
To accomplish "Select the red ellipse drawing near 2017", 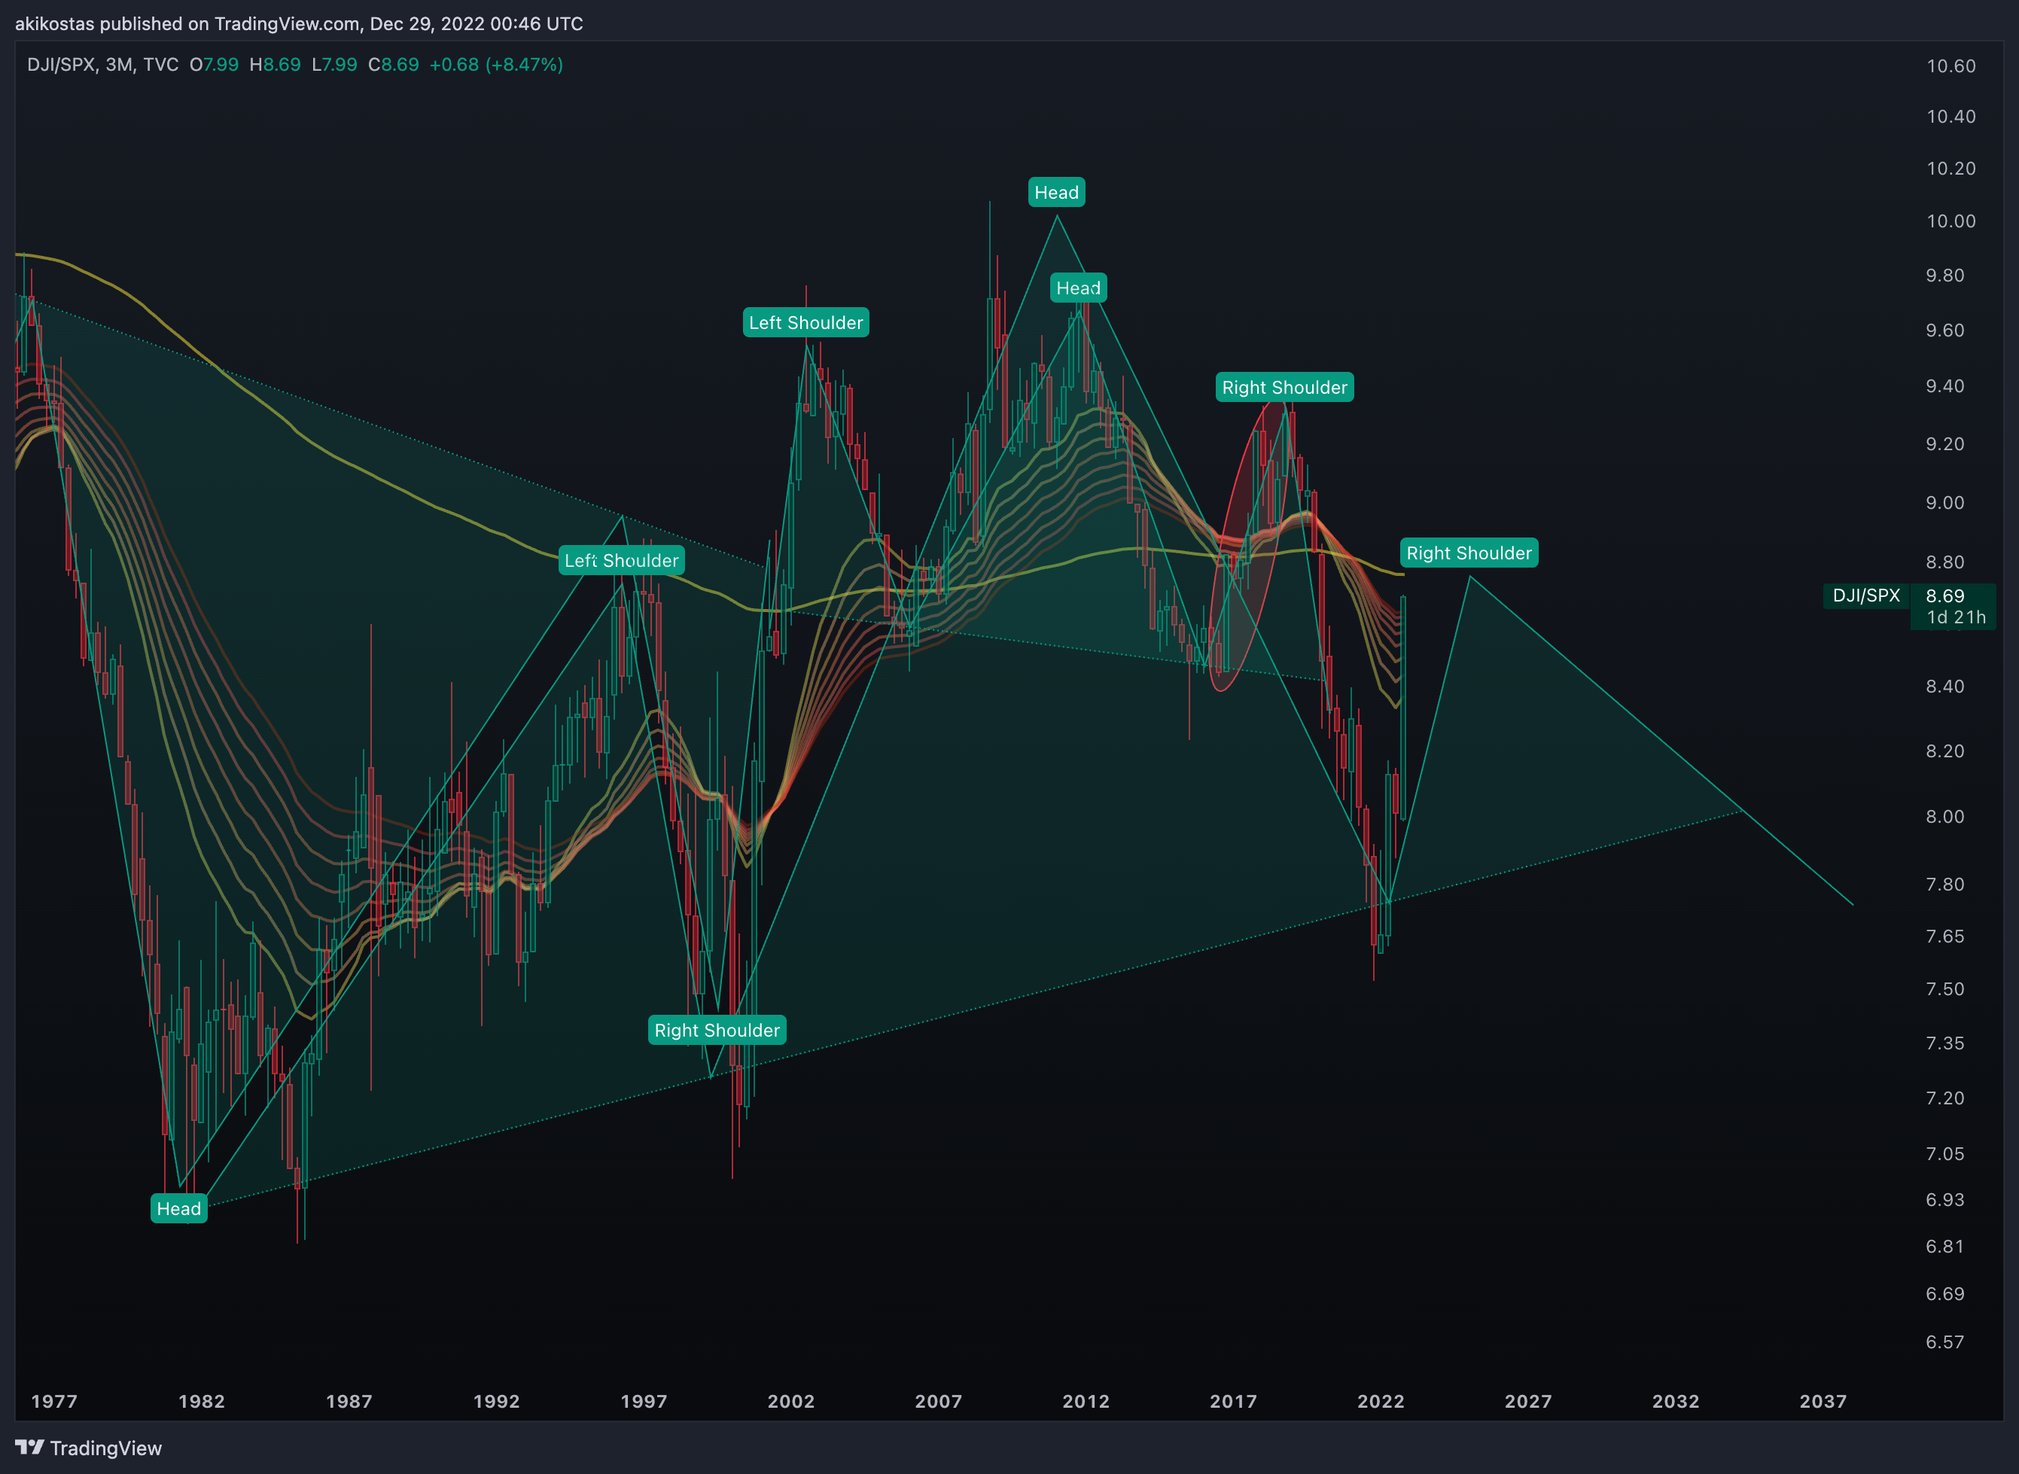I will [x=1249, y=546].
